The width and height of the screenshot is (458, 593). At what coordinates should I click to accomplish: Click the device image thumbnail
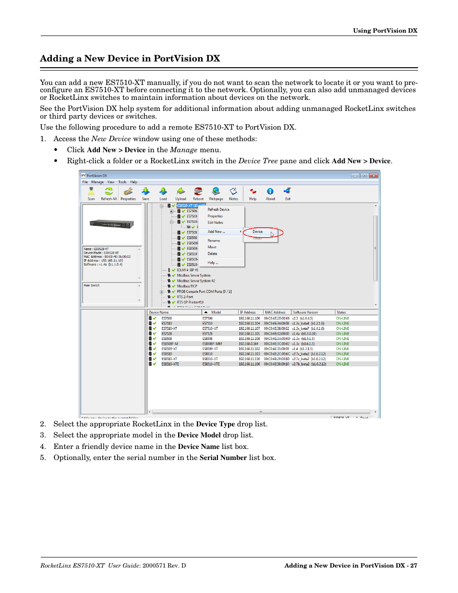coord(112,224)
